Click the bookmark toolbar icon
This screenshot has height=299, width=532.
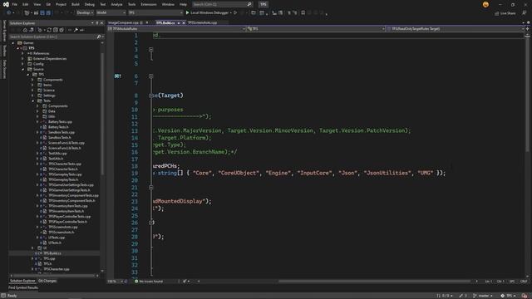(303, 13)
